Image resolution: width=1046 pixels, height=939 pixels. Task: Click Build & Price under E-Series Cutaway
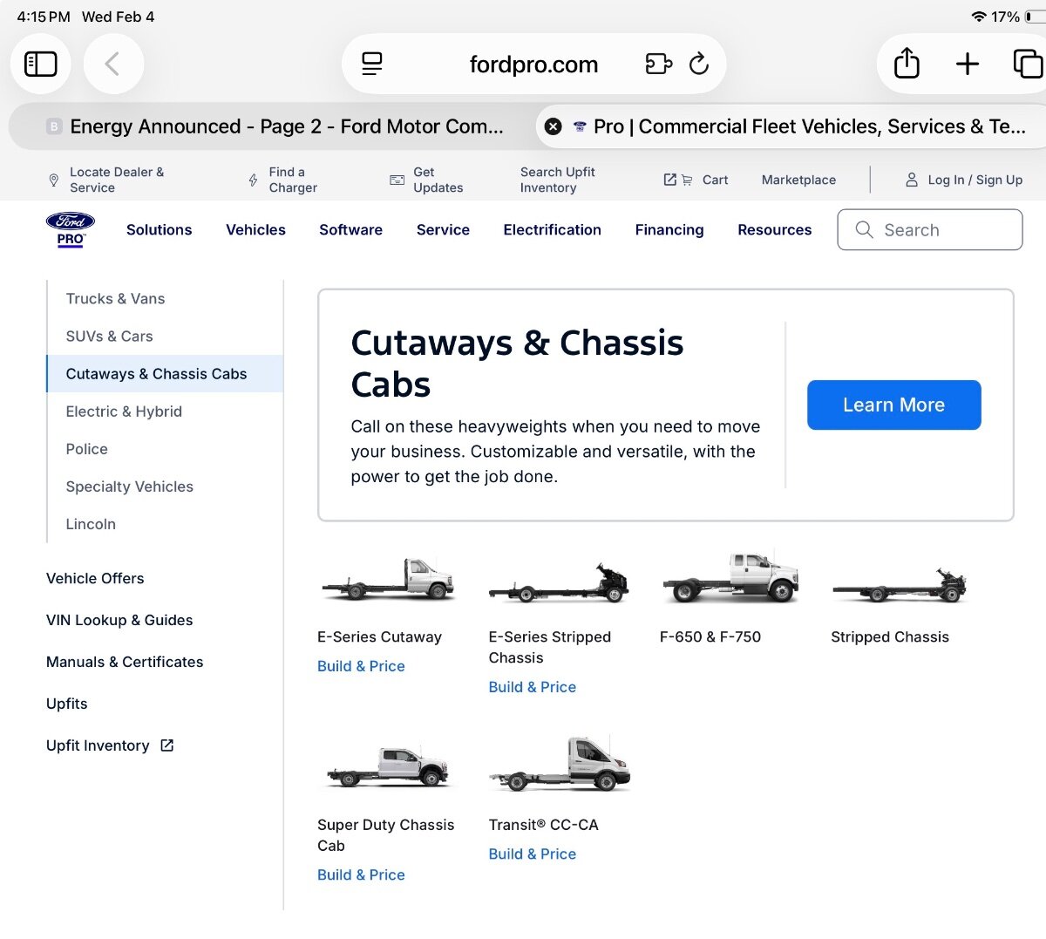tap(361, 666)
